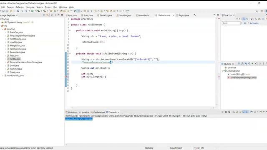Open the Refactor menu

(x=20, y=7)
